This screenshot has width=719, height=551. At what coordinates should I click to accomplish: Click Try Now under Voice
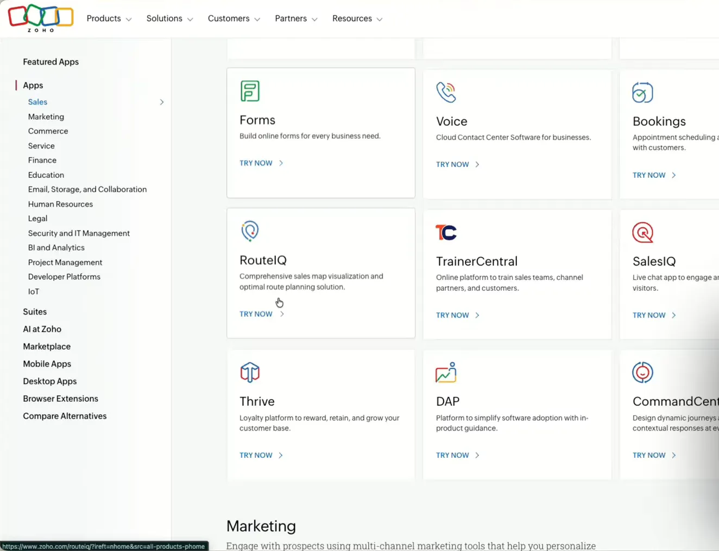point(458,164)
